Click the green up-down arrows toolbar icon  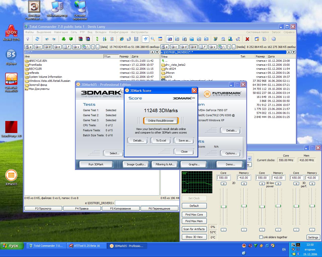point(97,39)
